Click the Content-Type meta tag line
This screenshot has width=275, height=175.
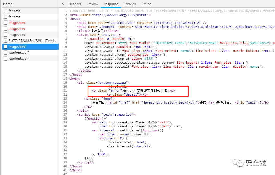(142, 23)
